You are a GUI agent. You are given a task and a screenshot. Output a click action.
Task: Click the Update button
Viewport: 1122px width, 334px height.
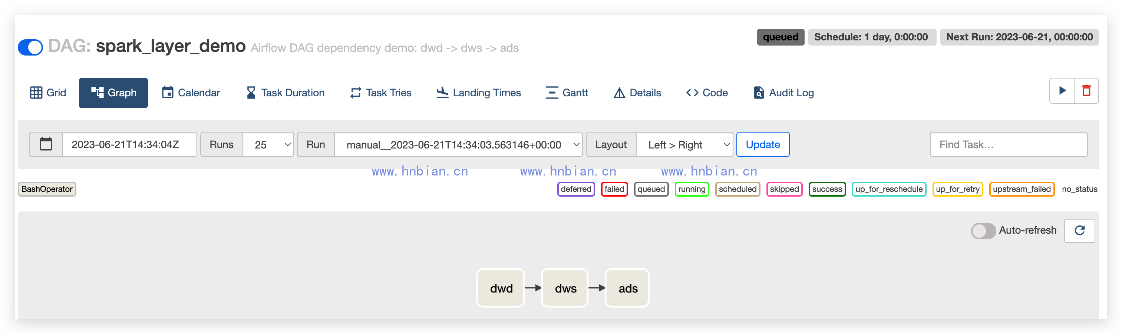[763, 144]
